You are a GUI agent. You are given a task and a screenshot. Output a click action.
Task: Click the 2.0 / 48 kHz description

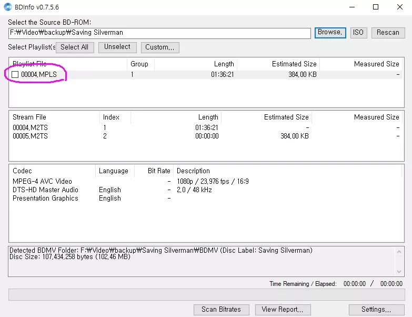point(194,190)
